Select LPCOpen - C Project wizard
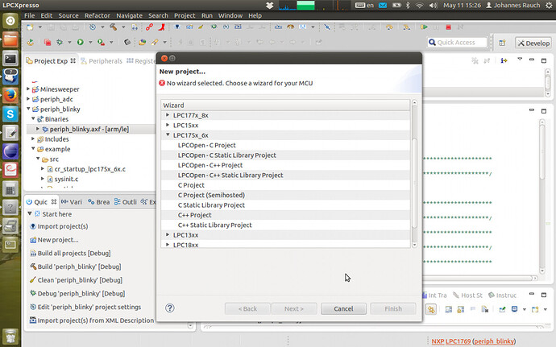Image resolution: width=556 pixels, height=347 pixels. coord(207,145)
